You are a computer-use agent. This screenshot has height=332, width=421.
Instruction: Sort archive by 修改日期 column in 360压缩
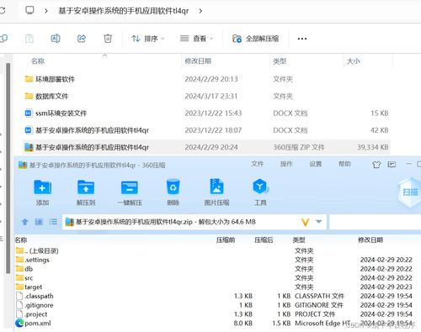pyautogui.click(x=370, y=240)
